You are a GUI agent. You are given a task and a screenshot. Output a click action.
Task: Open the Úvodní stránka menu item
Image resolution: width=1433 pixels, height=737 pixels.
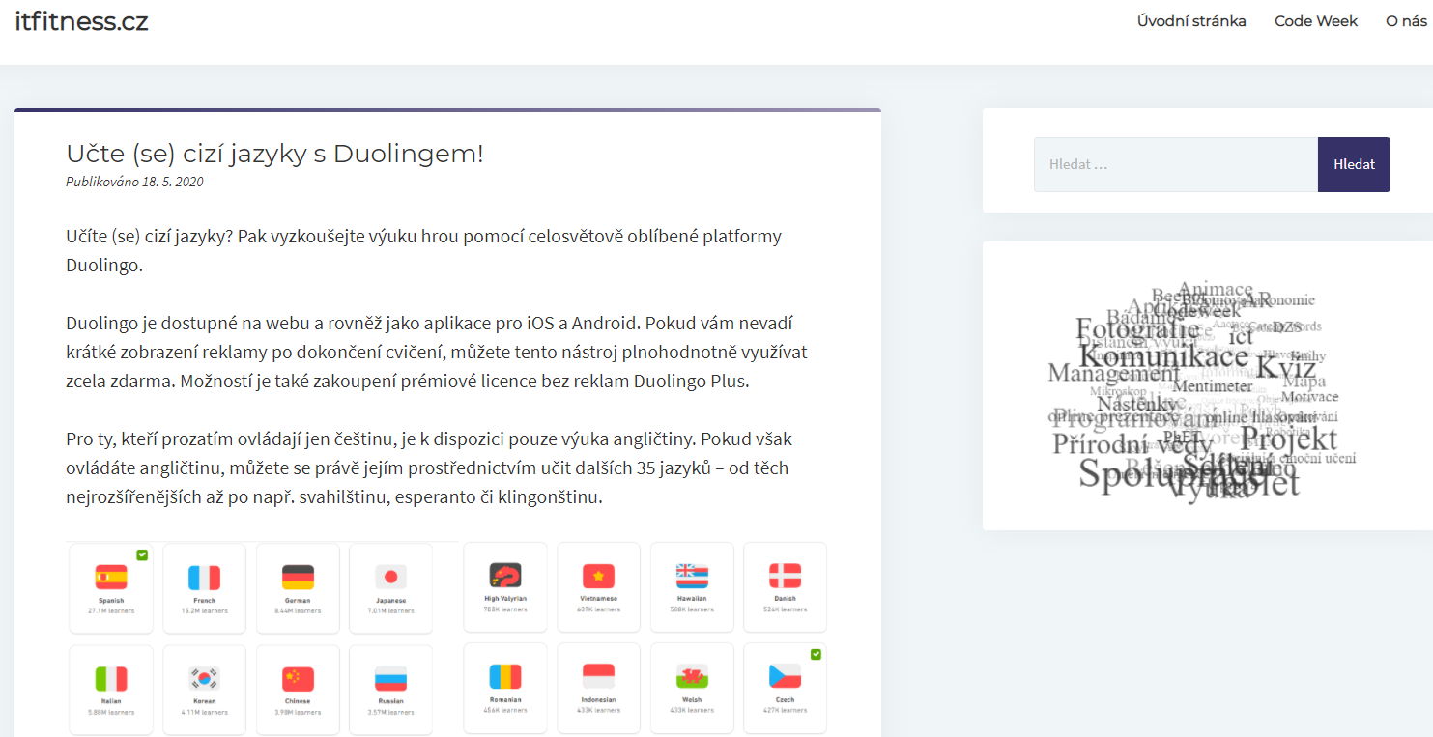click(x=1191, y=21)
